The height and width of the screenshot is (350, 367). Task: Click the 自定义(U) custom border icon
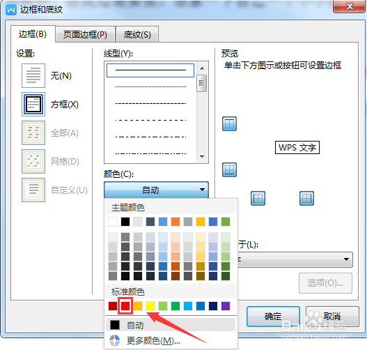pyautogui.click(x=33, y=190)
